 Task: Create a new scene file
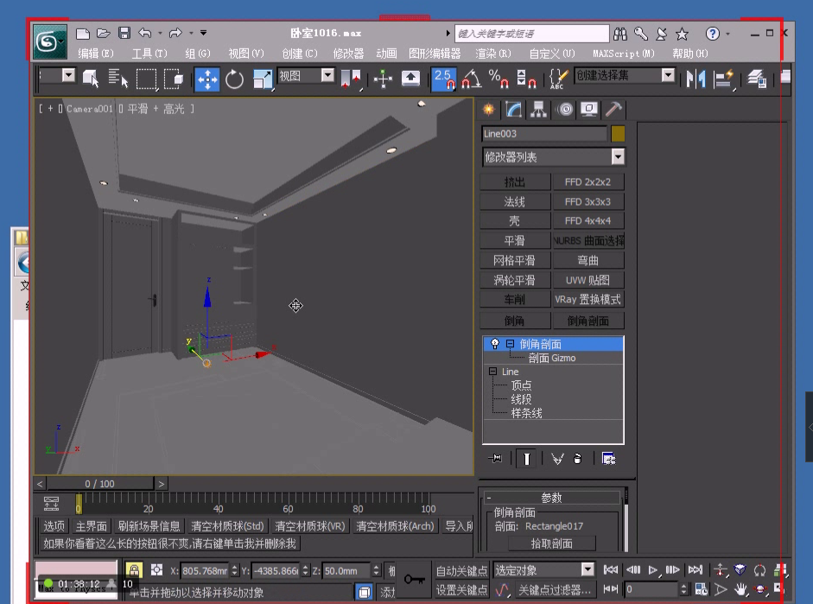pyautogui.click(x=83, y=34)
